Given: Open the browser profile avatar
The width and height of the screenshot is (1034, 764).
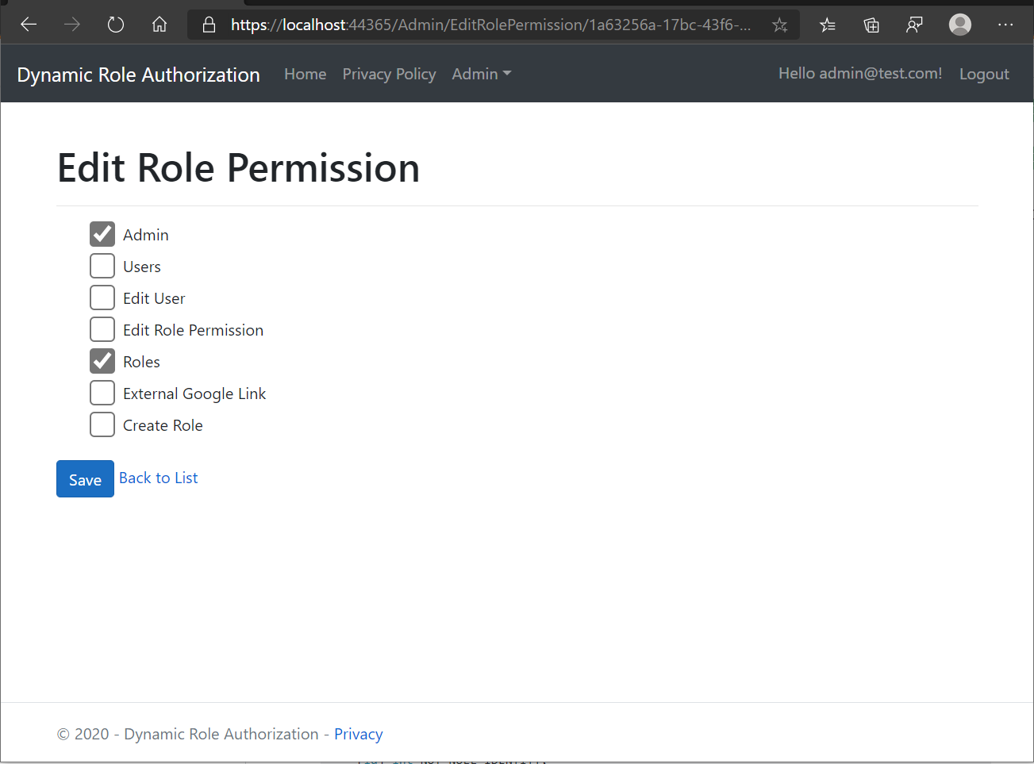Looking at the screenshot, I should coord(960,25).
